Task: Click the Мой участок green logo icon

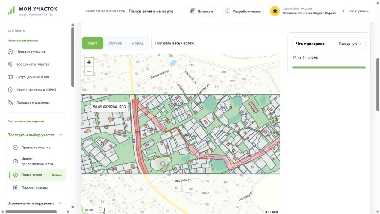Action: pyautogui.click(x=11, y=11)
